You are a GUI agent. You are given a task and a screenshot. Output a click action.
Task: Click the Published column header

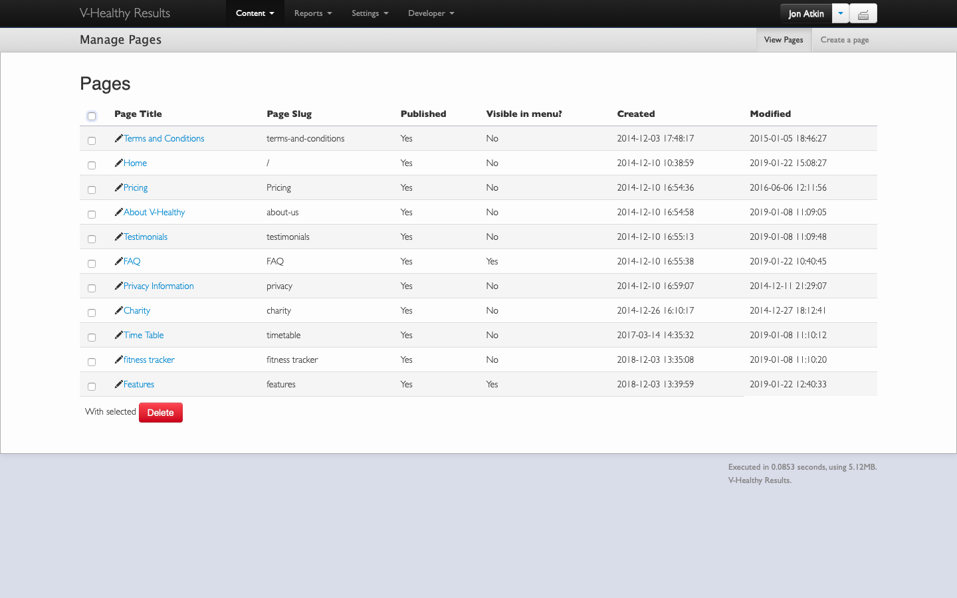[x=423, y=114]
